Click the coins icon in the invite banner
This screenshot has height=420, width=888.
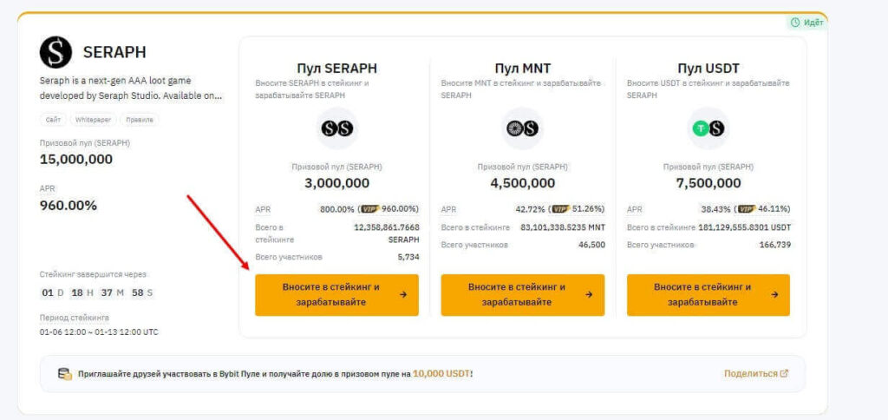tap(64, 374)
